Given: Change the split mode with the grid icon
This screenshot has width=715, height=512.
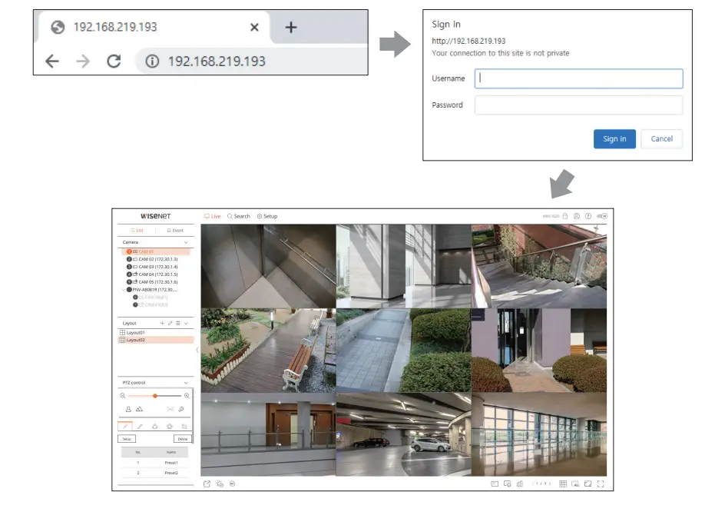Looking at the screenshot, I should [x=563, y=484].
